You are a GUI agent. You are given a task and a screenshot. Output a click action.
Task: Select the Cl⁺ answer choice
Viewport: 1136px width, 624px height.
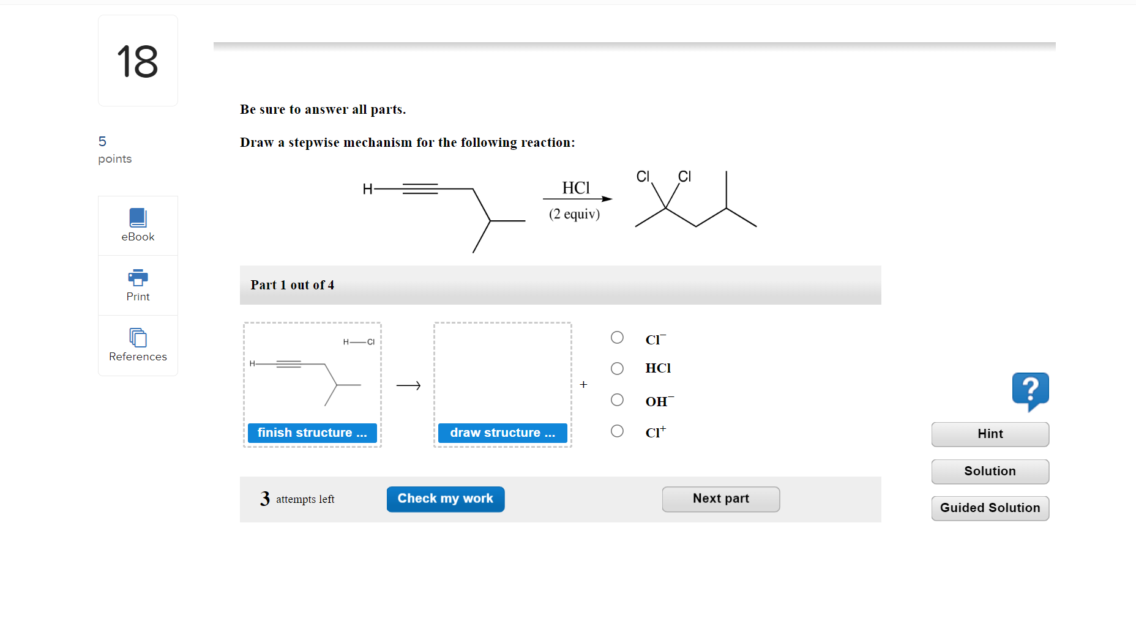617,431
